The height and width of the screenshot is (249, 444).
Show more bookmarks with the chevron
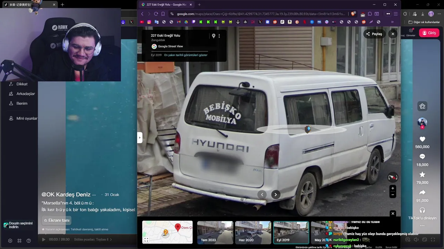[392, 22]
